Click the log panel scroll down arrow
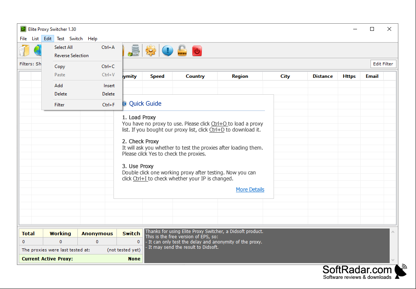Viewport: 416px width, 289px height. point(393,260)
